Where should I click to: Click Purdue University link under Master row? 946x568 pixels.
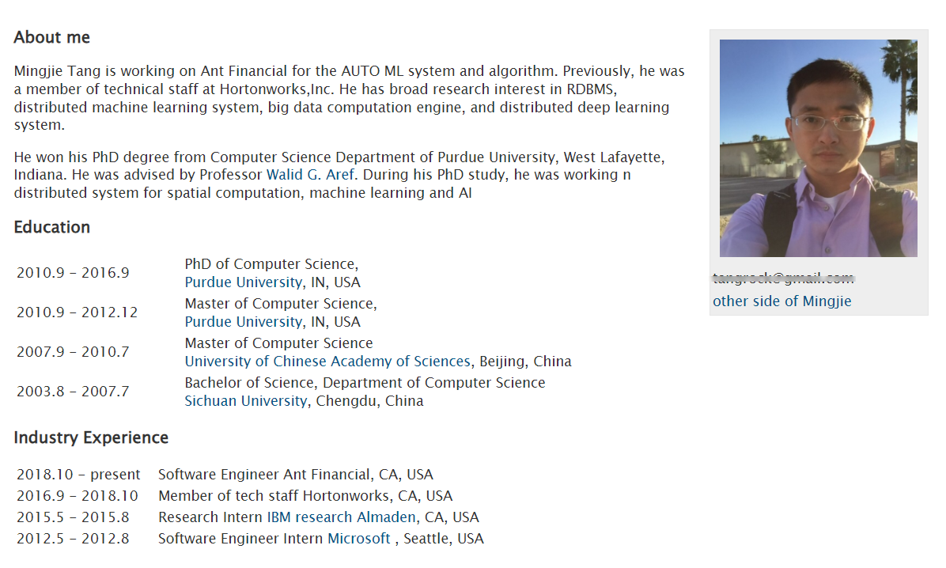(x=243, y=322)
